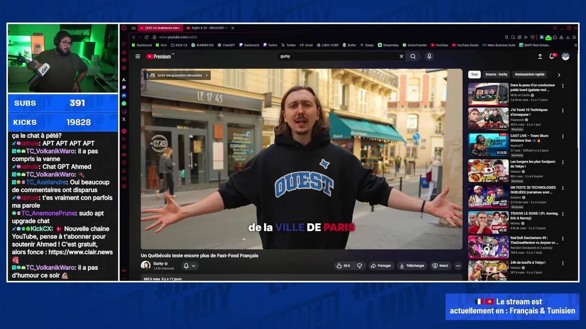The width and height of the screenshot is (586, 329).
Task: Run search with the magnifier button
Action: pos(413,56)
